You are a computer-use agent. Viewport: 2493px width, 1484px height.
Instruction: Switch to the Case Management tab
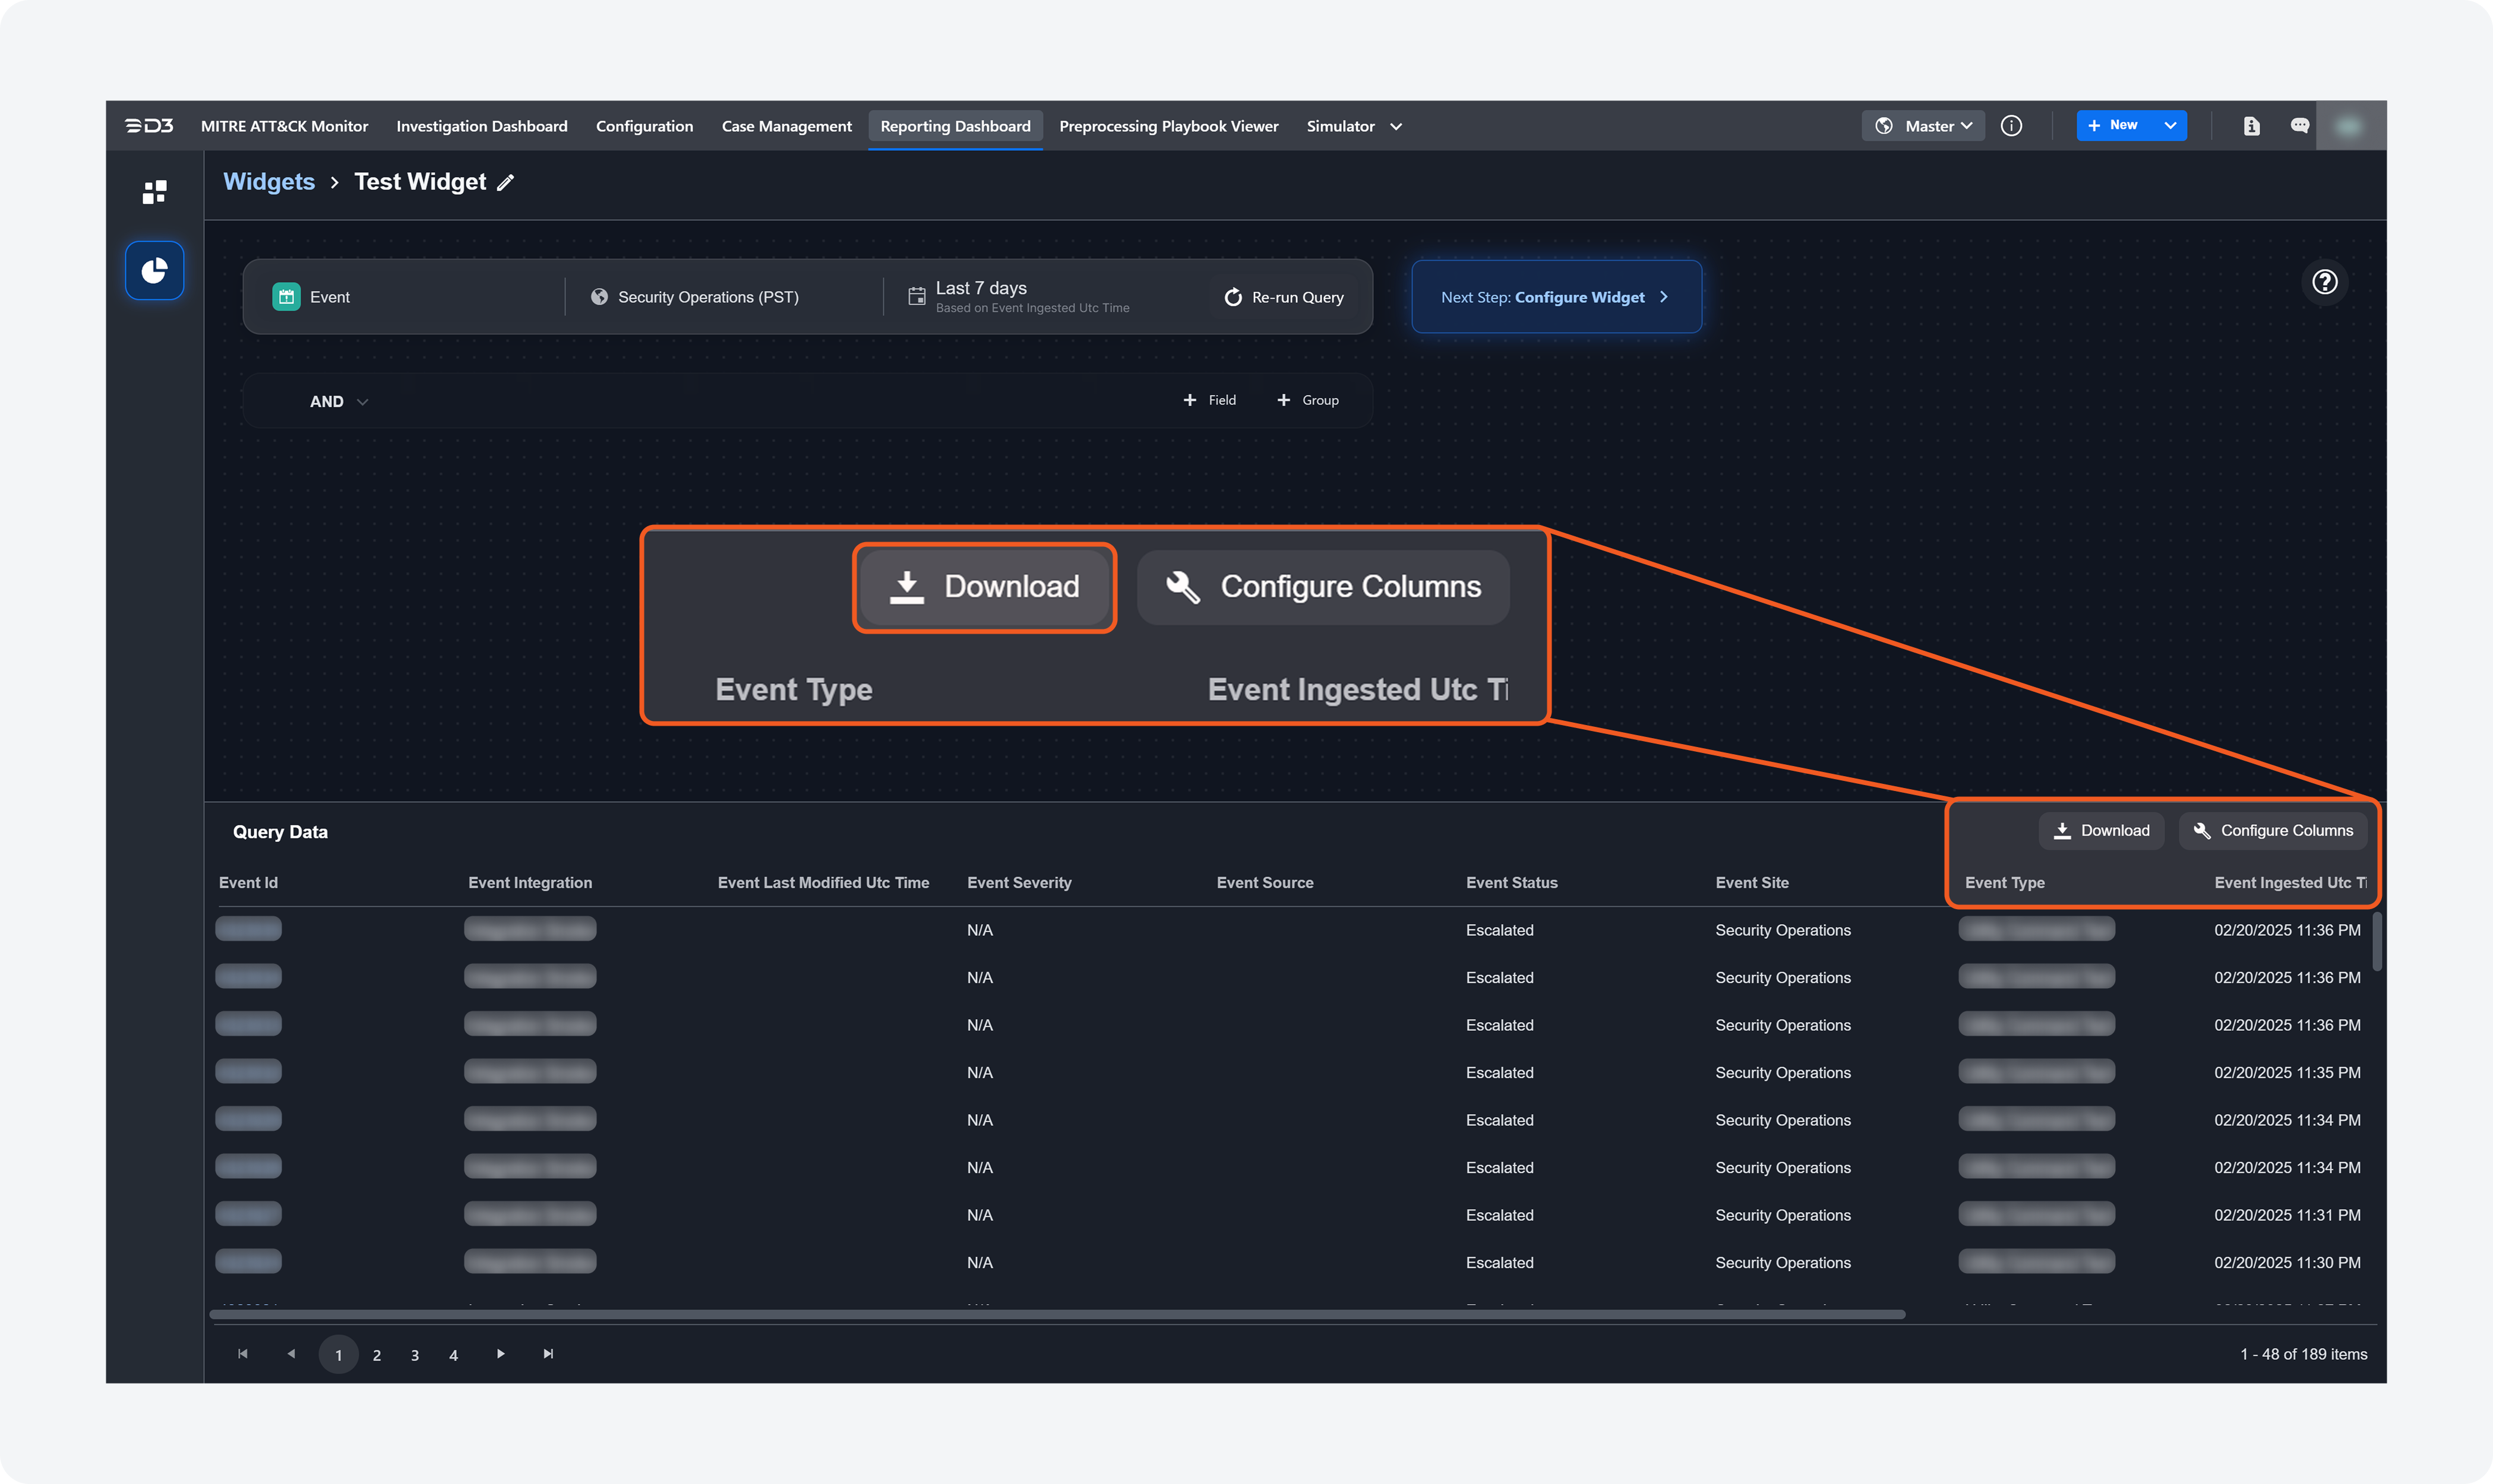786,126
